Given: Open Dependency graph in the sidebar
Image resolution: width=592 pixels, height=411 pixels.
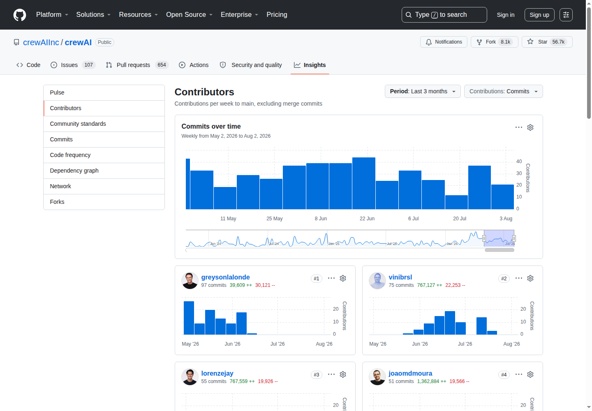Looking at the screenshot, I should (104, 171).
